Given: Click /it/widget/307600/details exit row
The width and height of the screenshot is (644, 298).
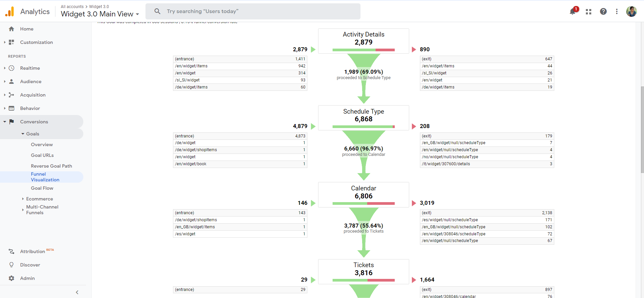Looking at the screenshot, I should (x=487, y=164).
